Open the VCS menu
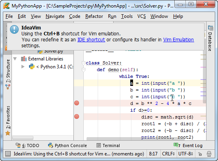218x161 pixels. coord(141,16)
